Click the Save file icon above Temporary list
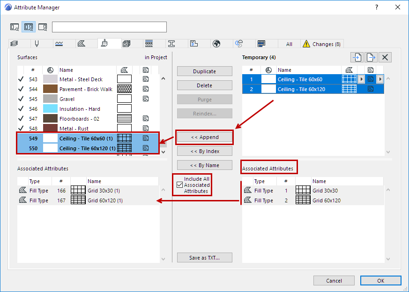Screen dimensions: 409x292 click(x=370, y=57)
